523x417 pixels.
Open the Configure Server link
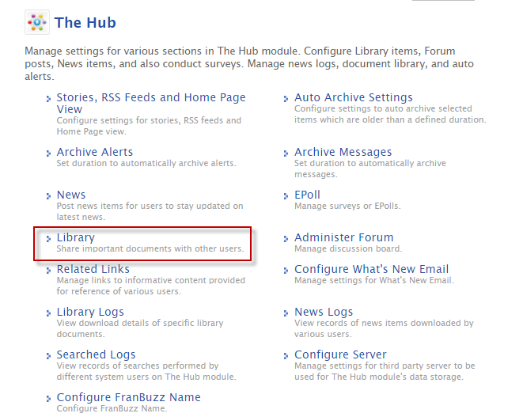[x=340, y=354]
